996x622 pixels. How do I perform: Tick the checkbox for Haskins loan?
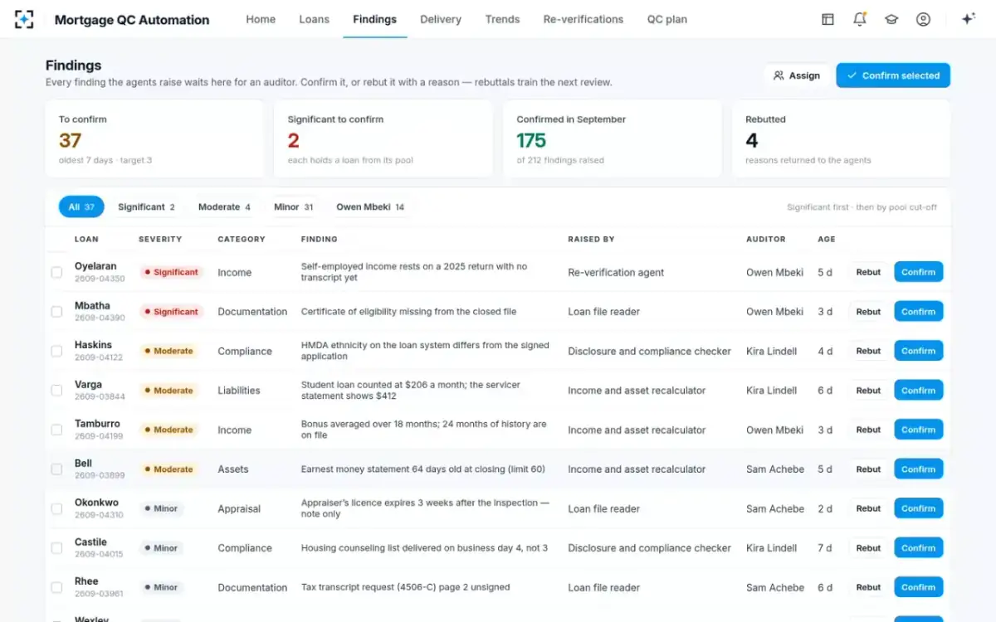tap(56, 351)
